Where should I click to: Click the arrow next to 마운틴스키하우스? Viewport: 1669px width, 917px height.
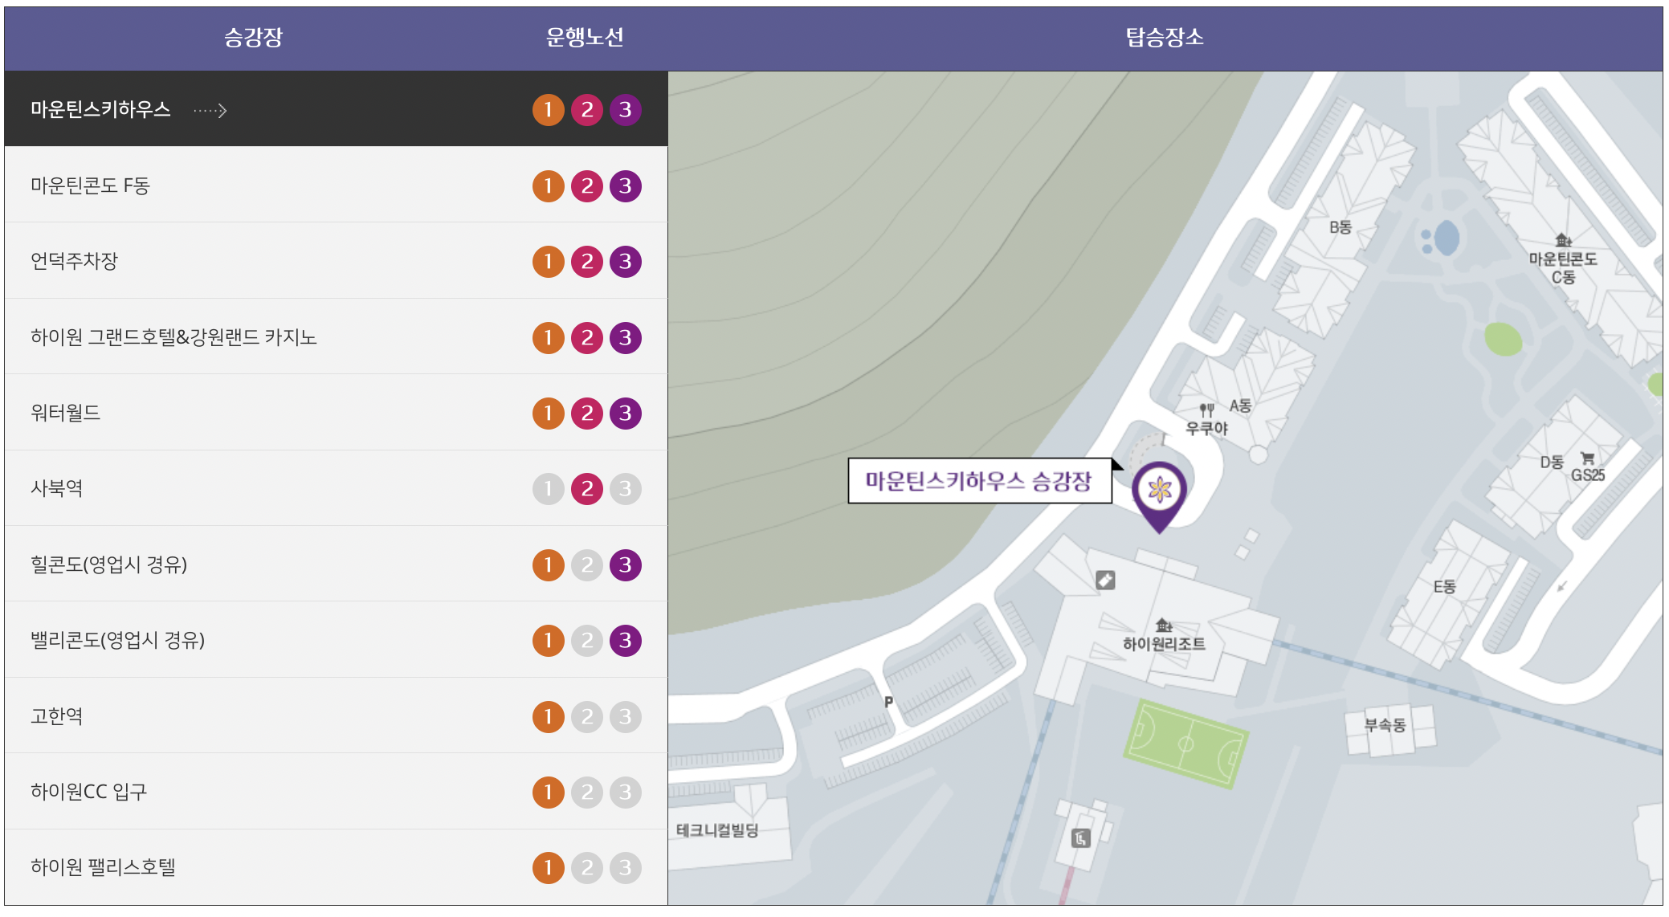[x=210, y=110]
